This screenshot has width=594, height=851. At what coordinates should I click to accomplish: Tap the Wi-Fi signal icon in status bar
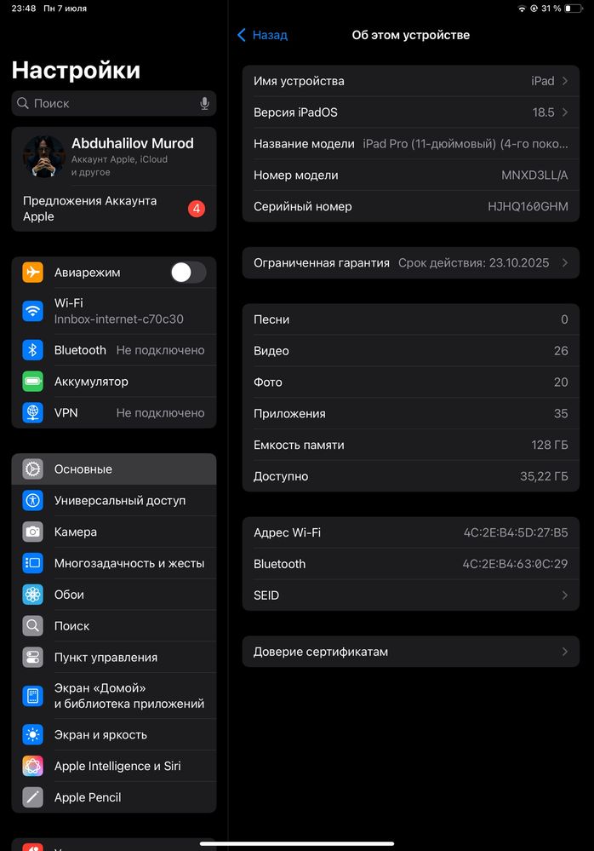click(522, 9)
